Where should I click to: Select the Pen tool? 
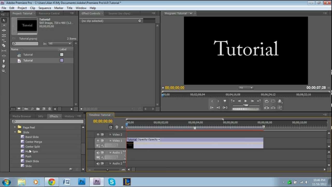coord(4,61)
